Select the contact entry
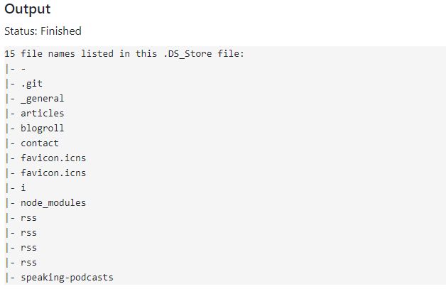 40,143
